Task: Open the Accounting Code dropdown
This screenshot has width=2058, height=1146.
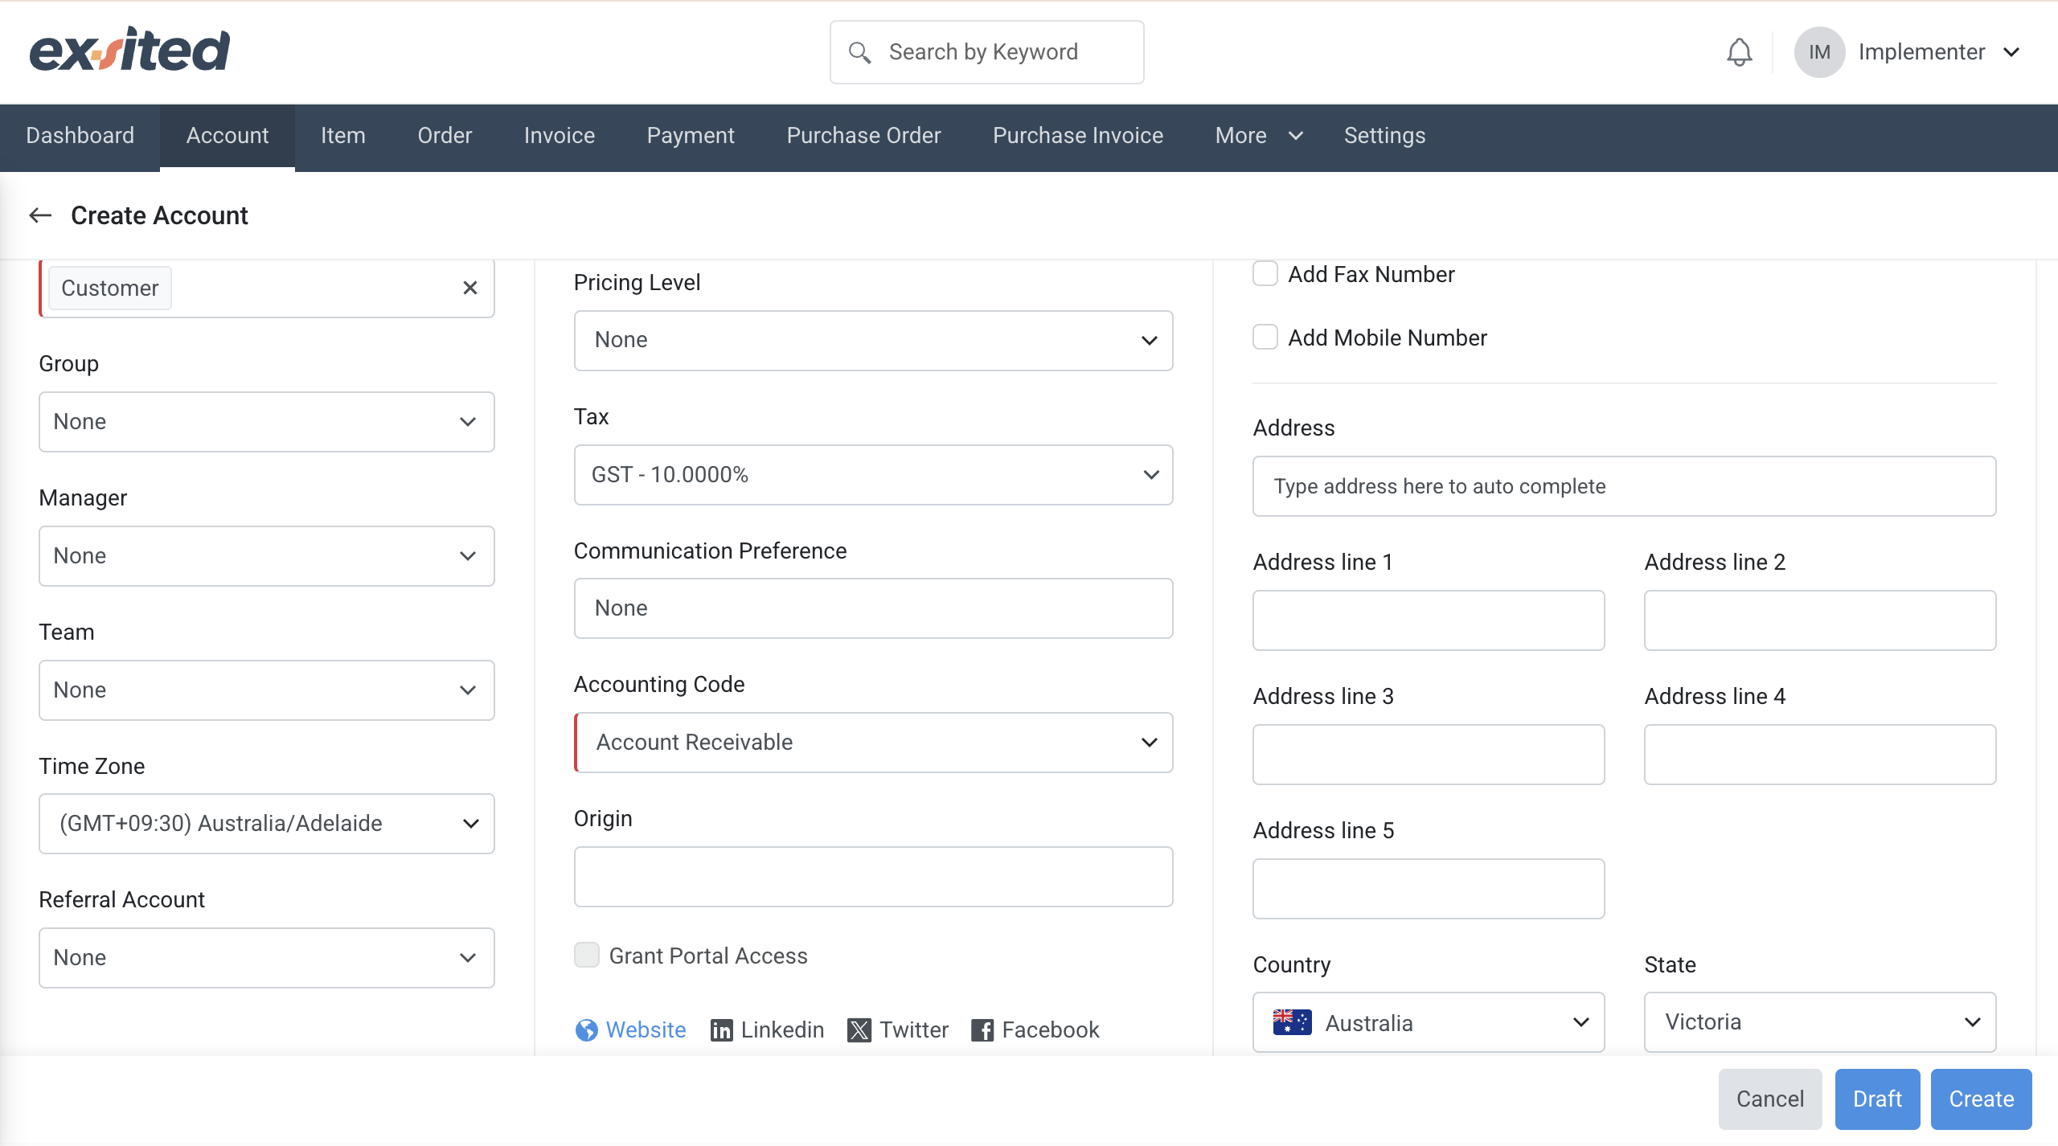Action: click(874, 743)
